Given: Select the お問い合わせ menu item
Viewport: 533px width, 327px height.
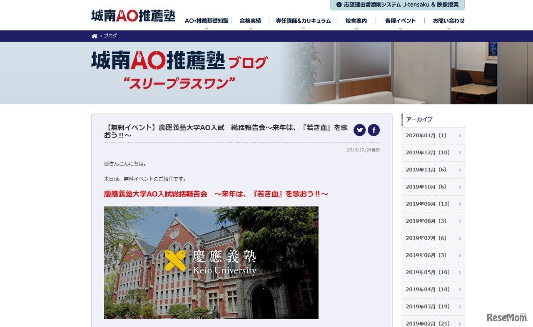Looking at the screenshot, I should click(448, 20).
